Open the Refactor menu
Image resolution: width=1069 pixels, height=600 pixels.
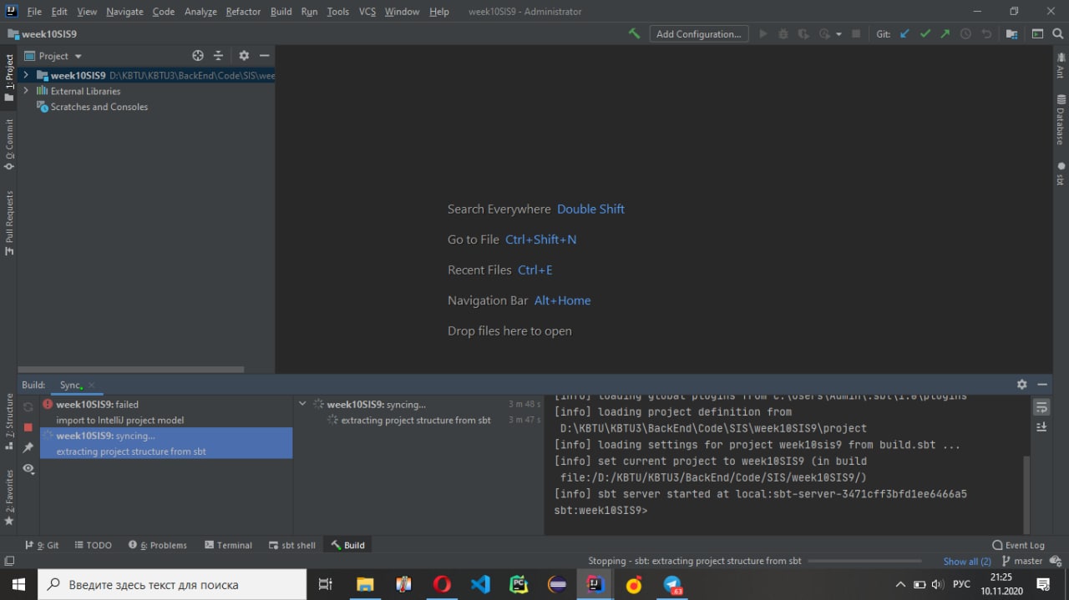tap(243, 12)
